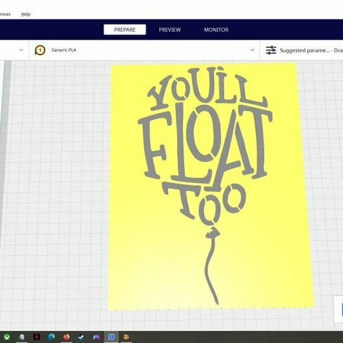Launch Microsoft Edge from the taskbar

click(x=51, y=337)
